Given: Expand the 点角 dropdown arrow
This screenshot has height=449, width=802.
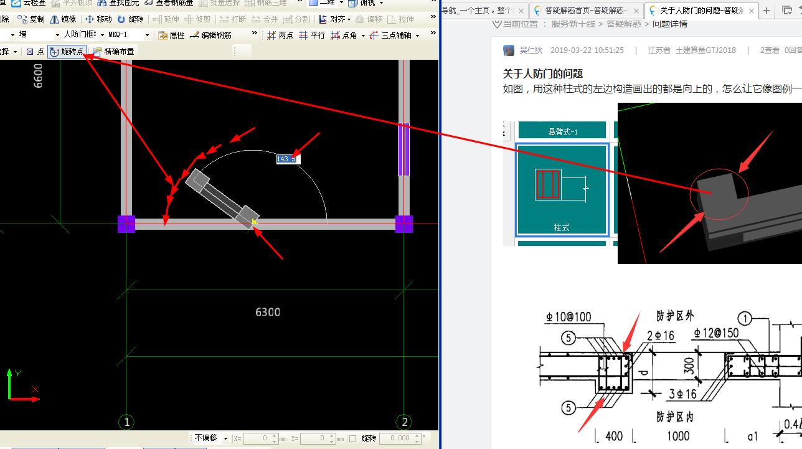Looking at the screenshot, I should pos(362,35).
